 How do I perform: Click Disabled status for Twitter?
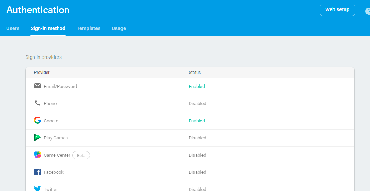(198, 189)
